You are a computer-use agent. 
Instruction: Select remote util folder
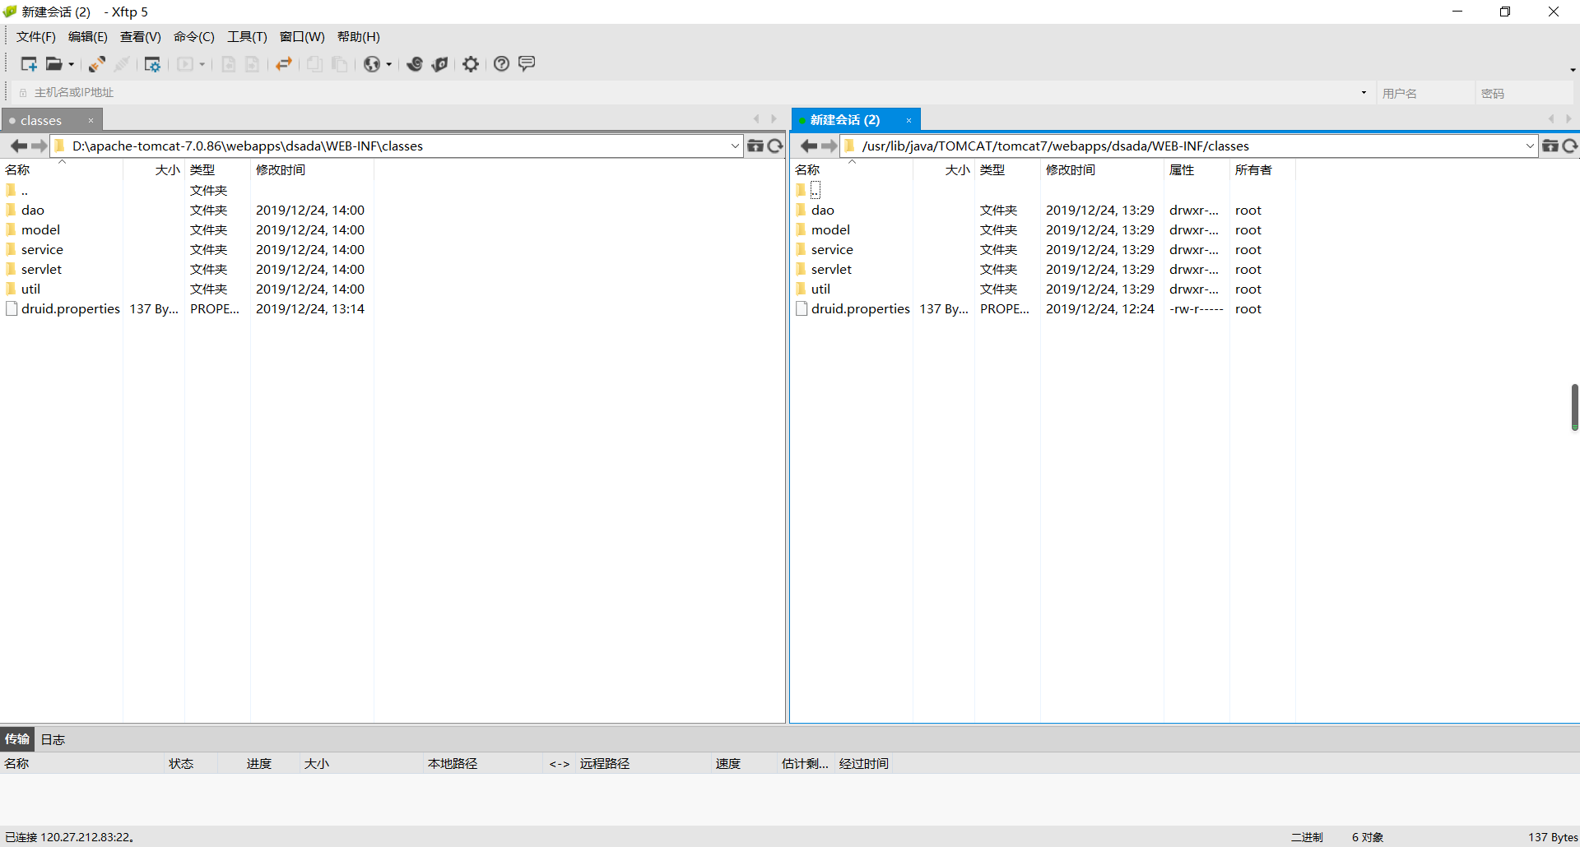[820, 289]
